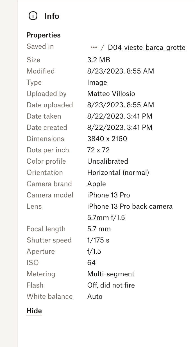Hide the properties list
The width and height of the screenshot is (195, 347).
point(34,311)
